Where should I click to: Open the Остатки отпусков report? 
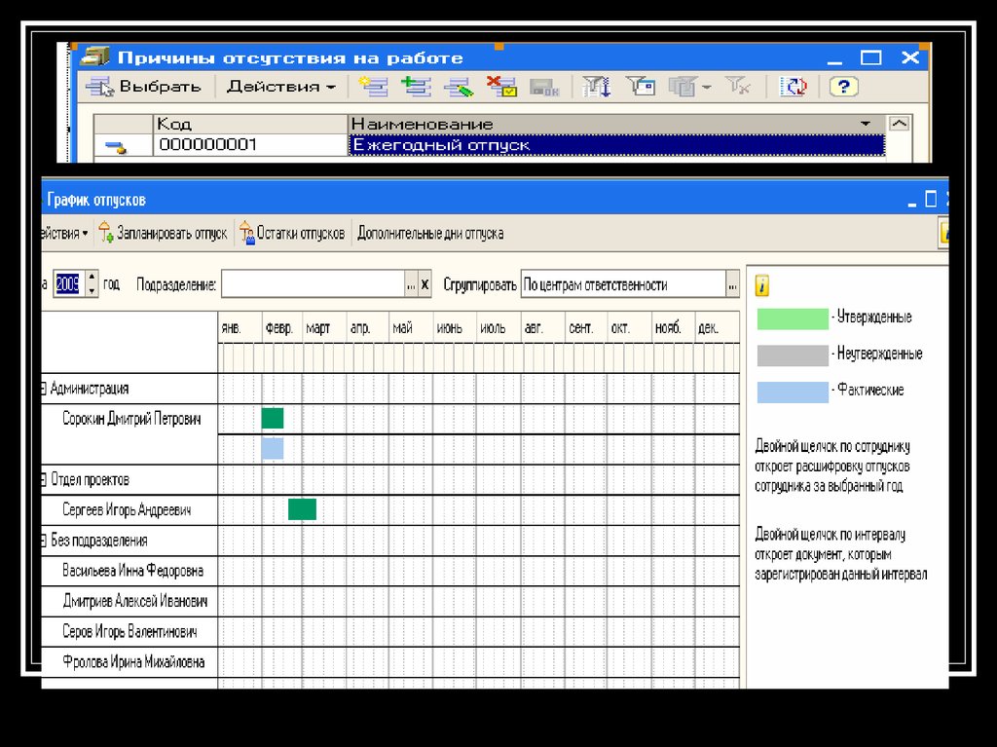[292, 234]
